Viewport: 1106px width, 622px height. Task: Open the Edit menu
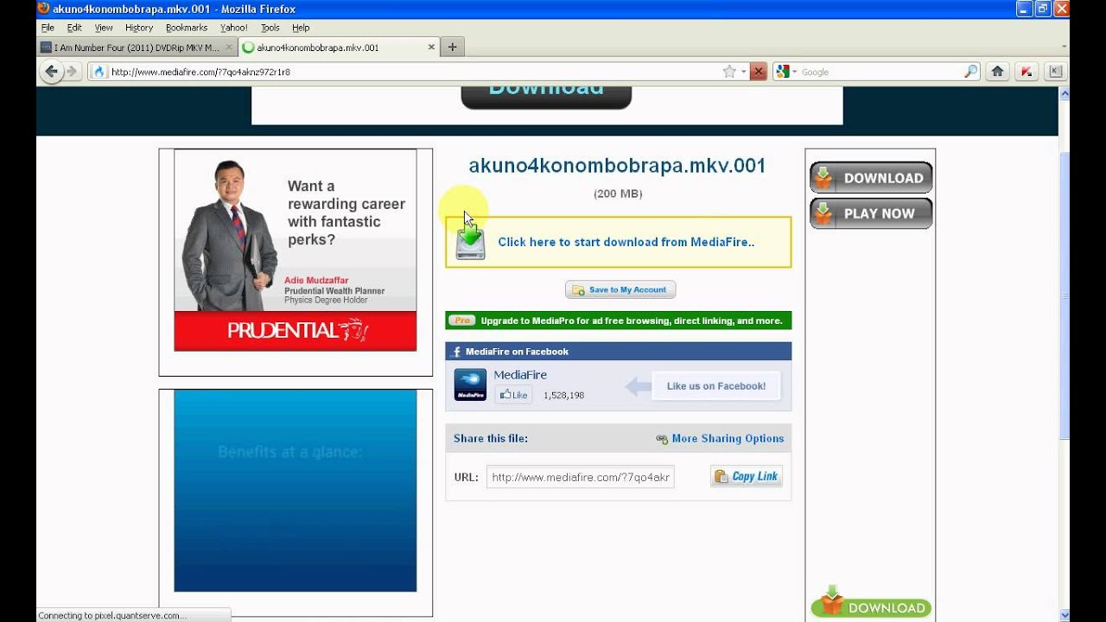[74, 28]
